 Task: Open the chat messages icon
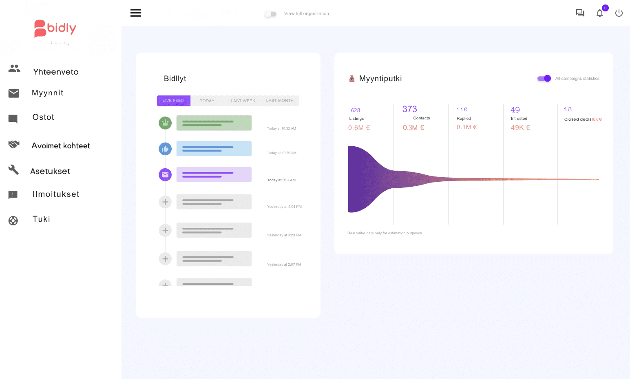click(x=580, y=13)
